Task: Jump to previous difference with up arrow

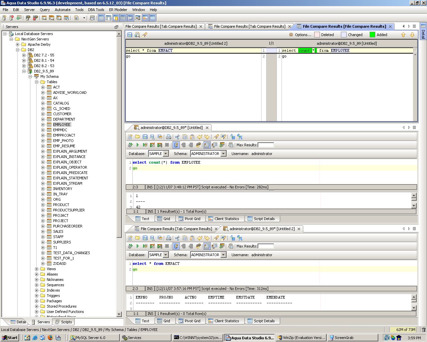Action: [403, 35]
